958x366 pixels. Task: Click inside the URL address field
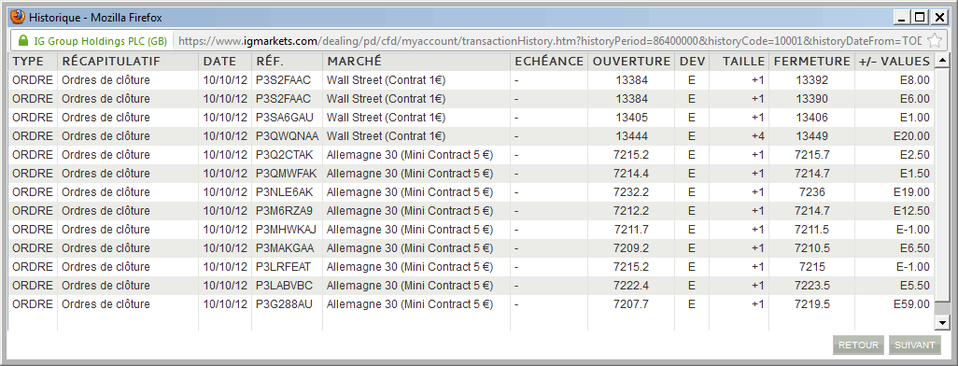tap(549, 41)
